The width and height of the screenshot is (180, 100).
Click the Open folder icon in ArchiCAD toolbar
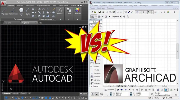pyautogui.click(x=95, y=12)
